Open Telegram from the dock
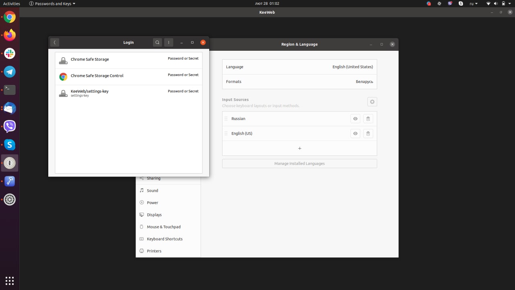This screenshot has width=515, height=290. tap(10, 72)
